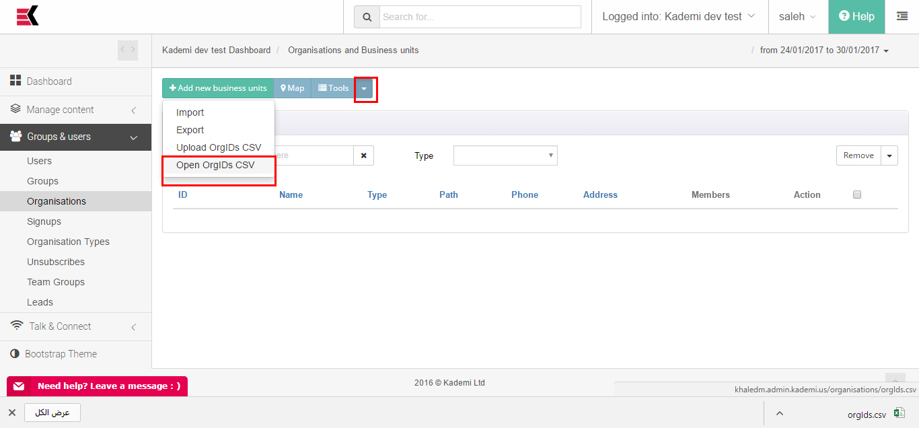This screenshot has width=919, height=428.
Task: Click the Help button
Action: [856, 17]
